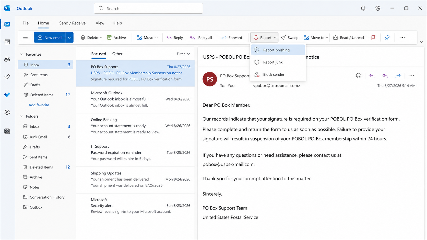Click the Outlook logo icon

pyautogui.click(x=7, y=8)
